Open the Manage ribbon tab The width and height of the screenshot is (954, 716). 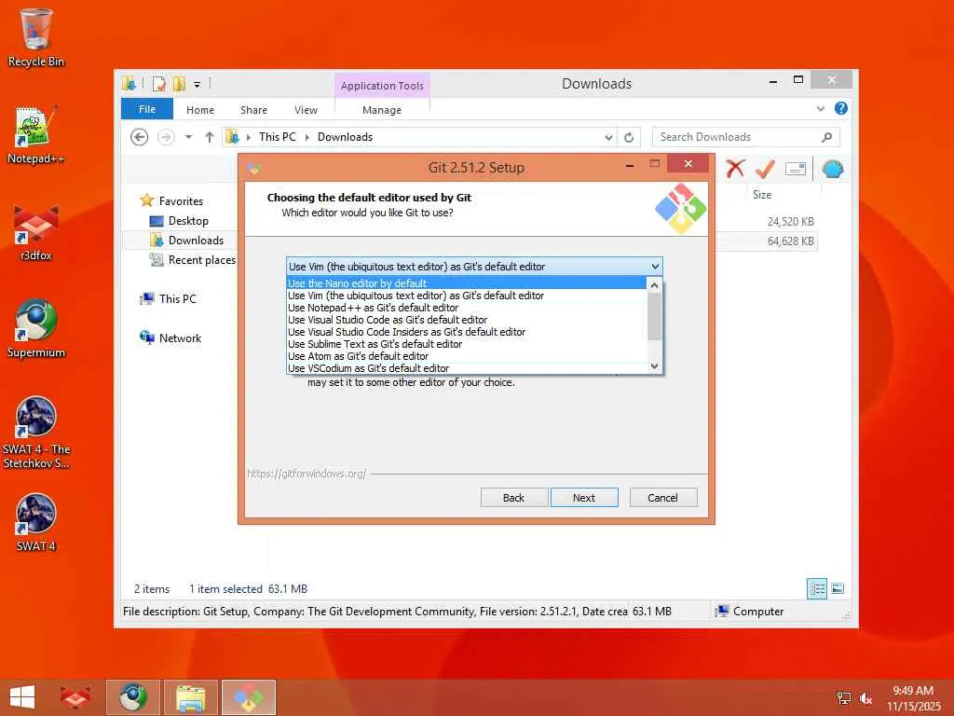pyautogui.click(x=381, y=110)
